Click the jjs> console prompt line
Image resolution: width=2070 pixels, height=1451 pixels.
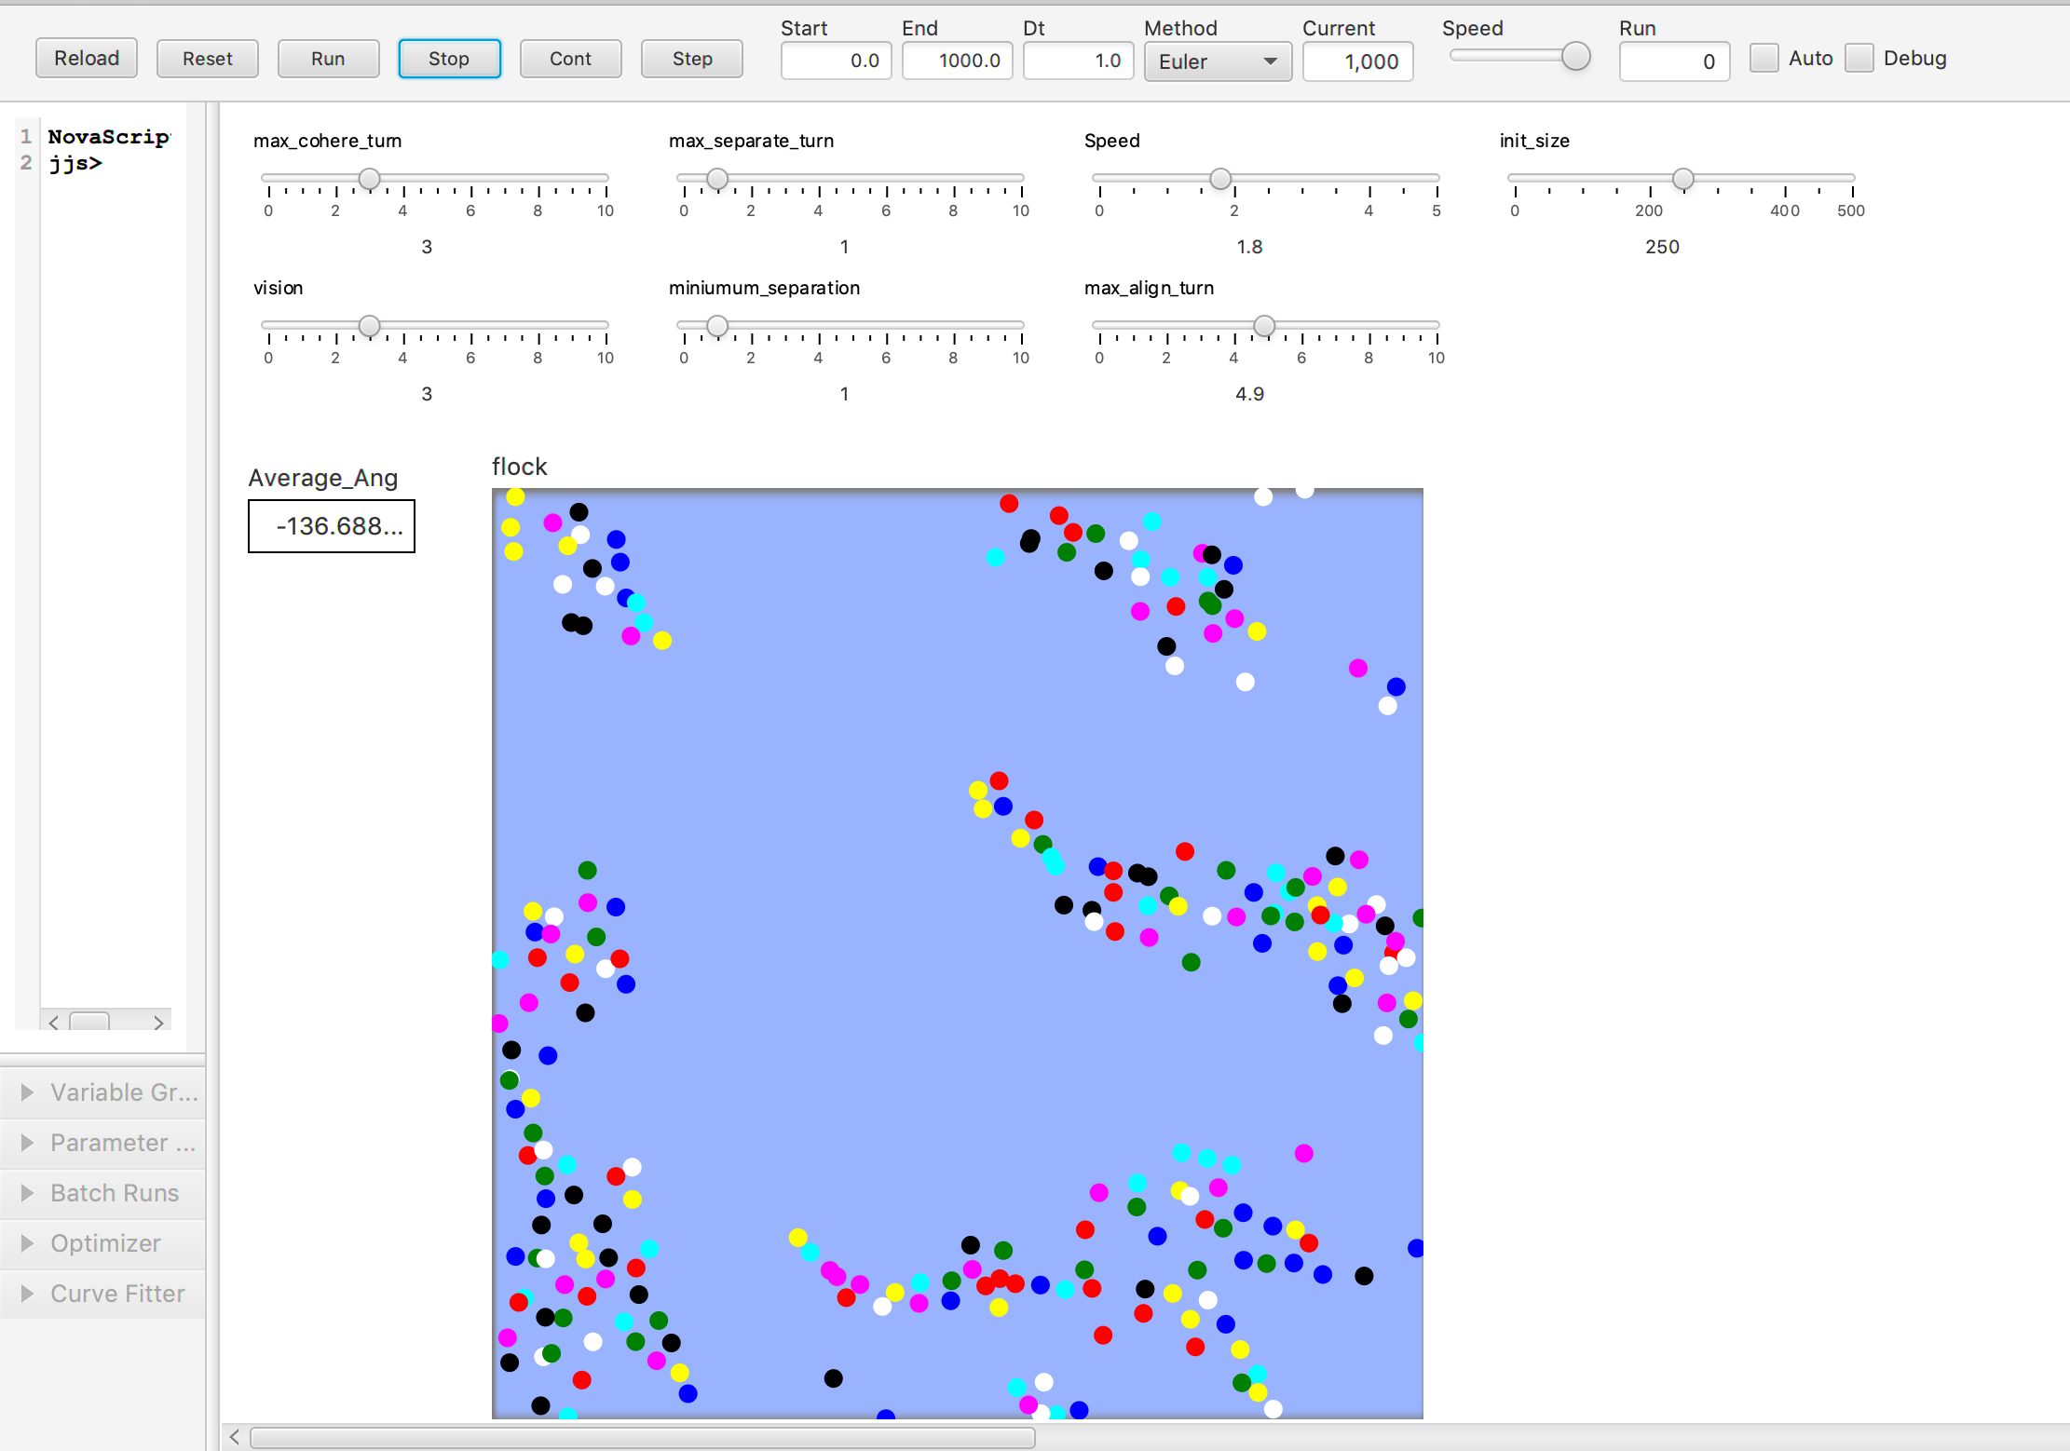[x=75, y=163]
